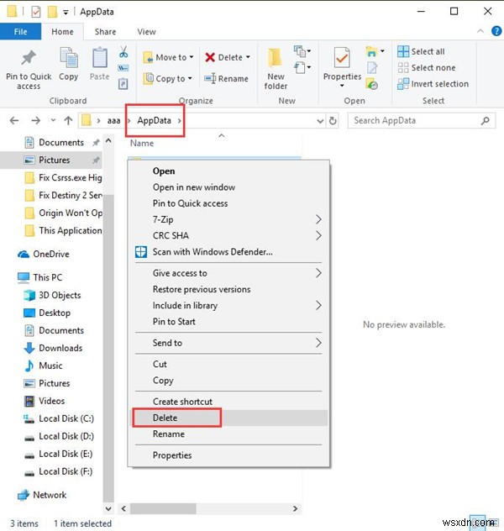Open Fix Csrss.exe Hig quick access folder
Viewport: 504px width, 531px height.
tap(63, 177)
